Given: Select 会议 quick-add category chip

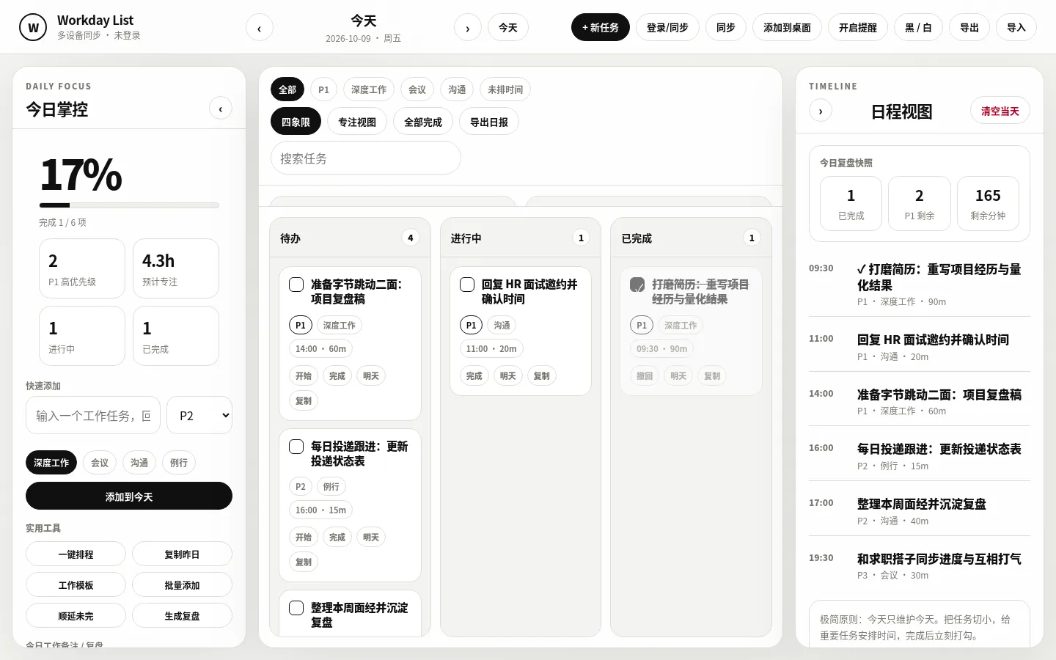Looking at the screenshot, I should pyautogui.click(x=100, y=463).
